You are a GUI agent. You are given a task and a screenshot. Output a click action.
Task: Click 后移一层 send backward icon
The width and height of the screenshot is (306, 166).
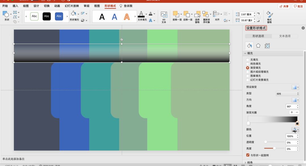click(186, 14)
